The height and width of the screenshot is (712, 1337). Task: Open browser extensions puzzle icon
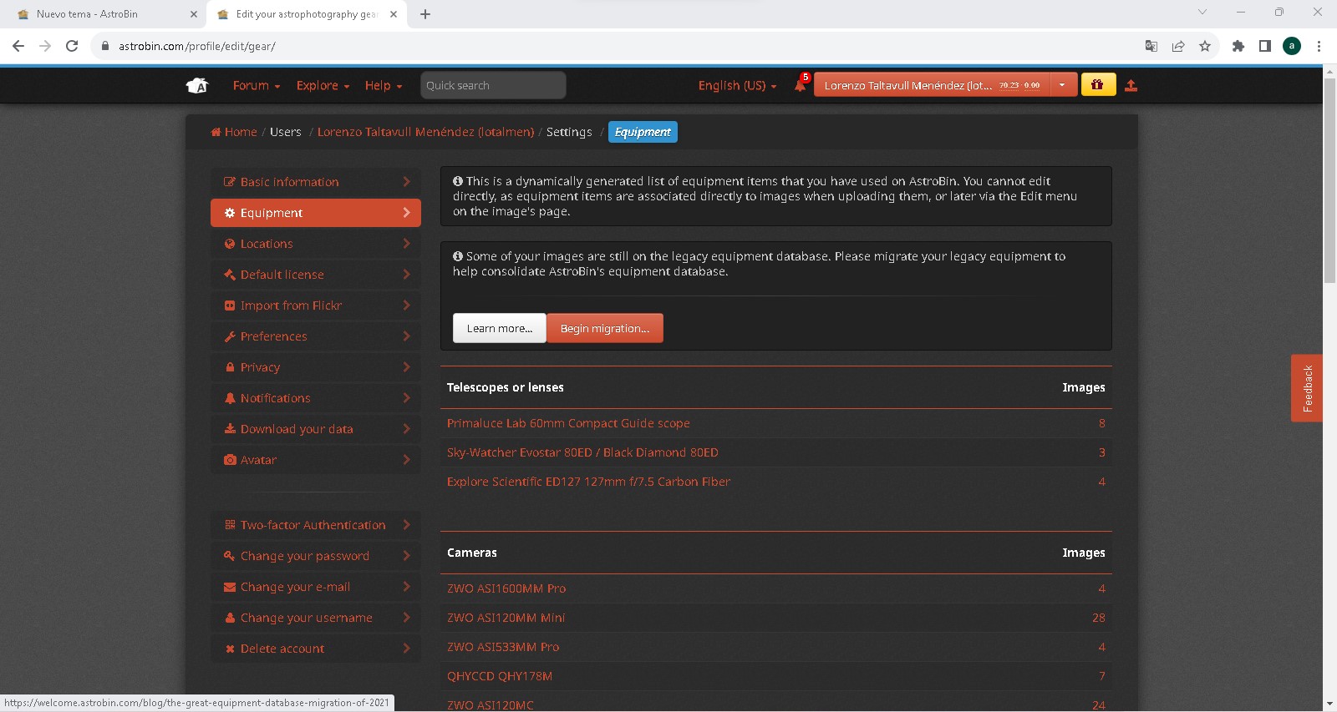click(x=1238, y=46)
